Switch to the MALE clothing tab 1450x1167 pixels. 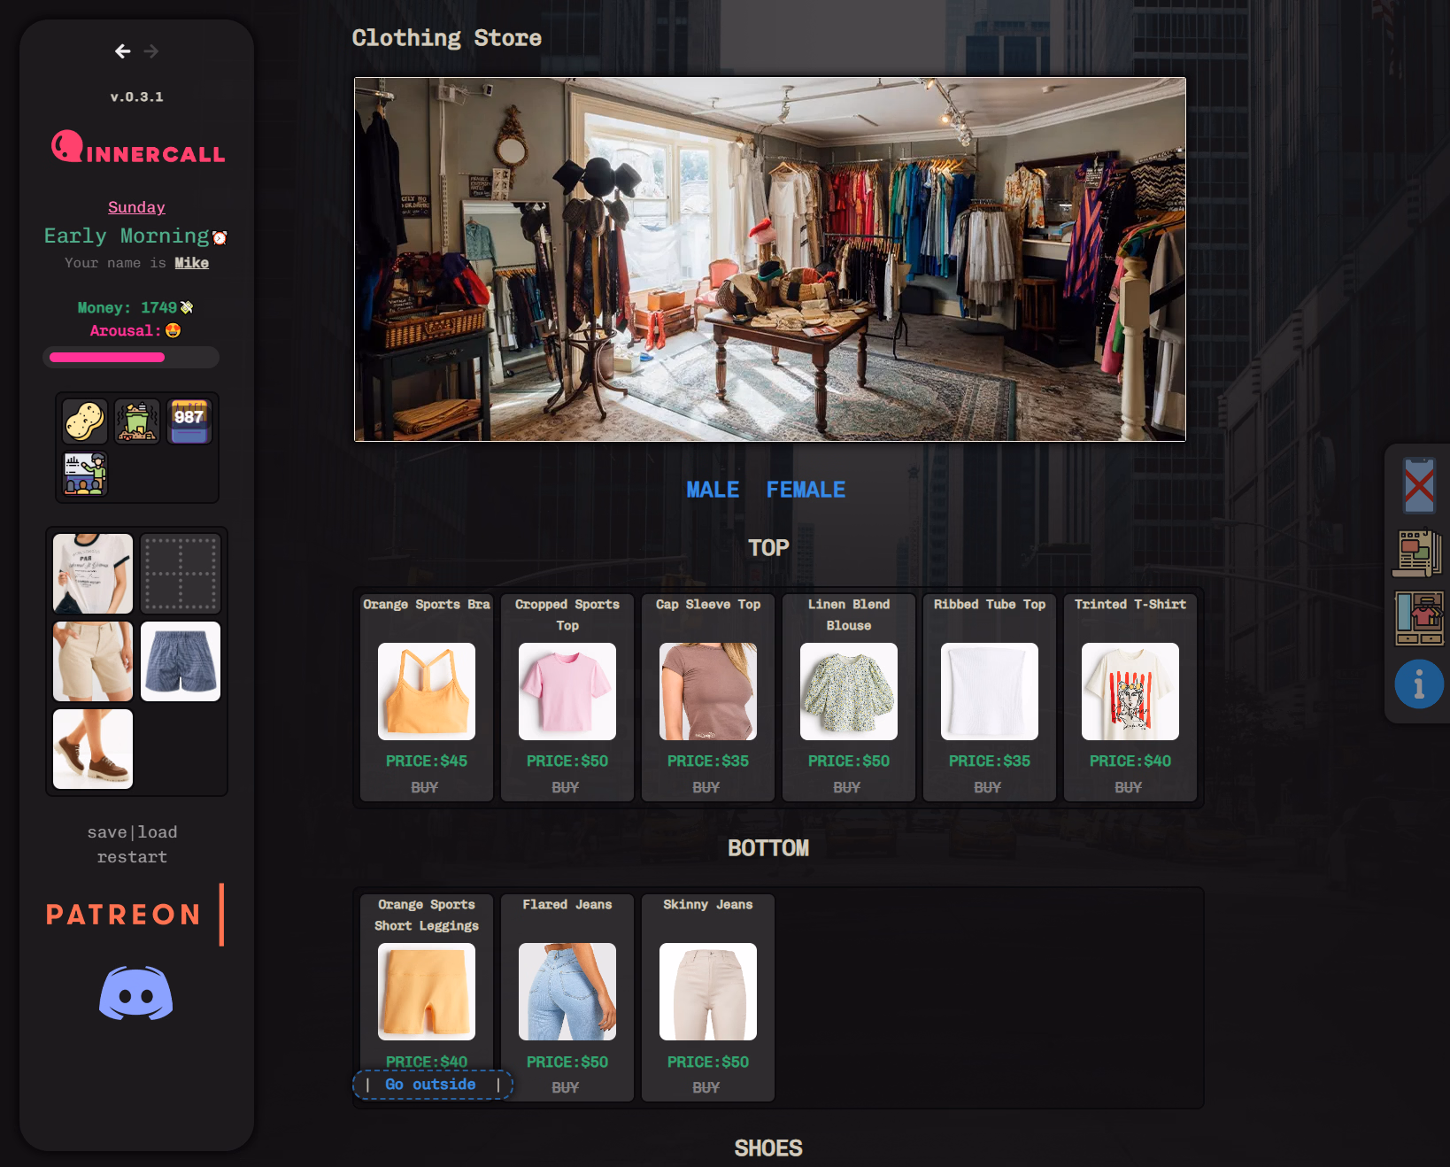pos(713,490)
